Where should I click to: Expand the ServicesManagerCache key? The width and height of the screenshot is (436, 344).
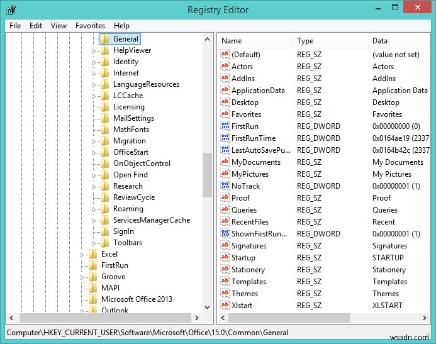tap(94, 221)
